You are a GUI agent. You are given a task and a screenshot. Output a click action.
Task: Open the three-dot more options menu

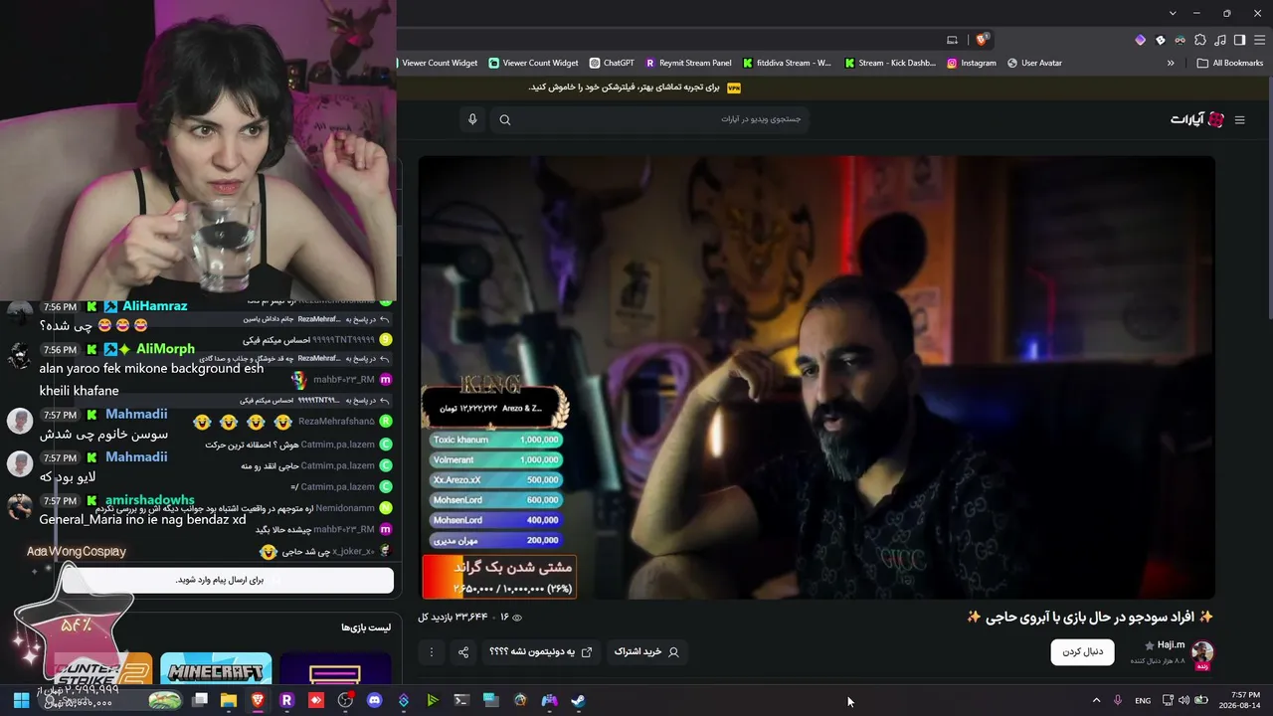(431, 652)
